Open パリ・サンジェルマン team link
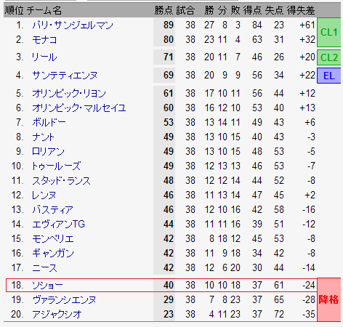The height and width of the screenshot is (327, 343). [73, 25]
